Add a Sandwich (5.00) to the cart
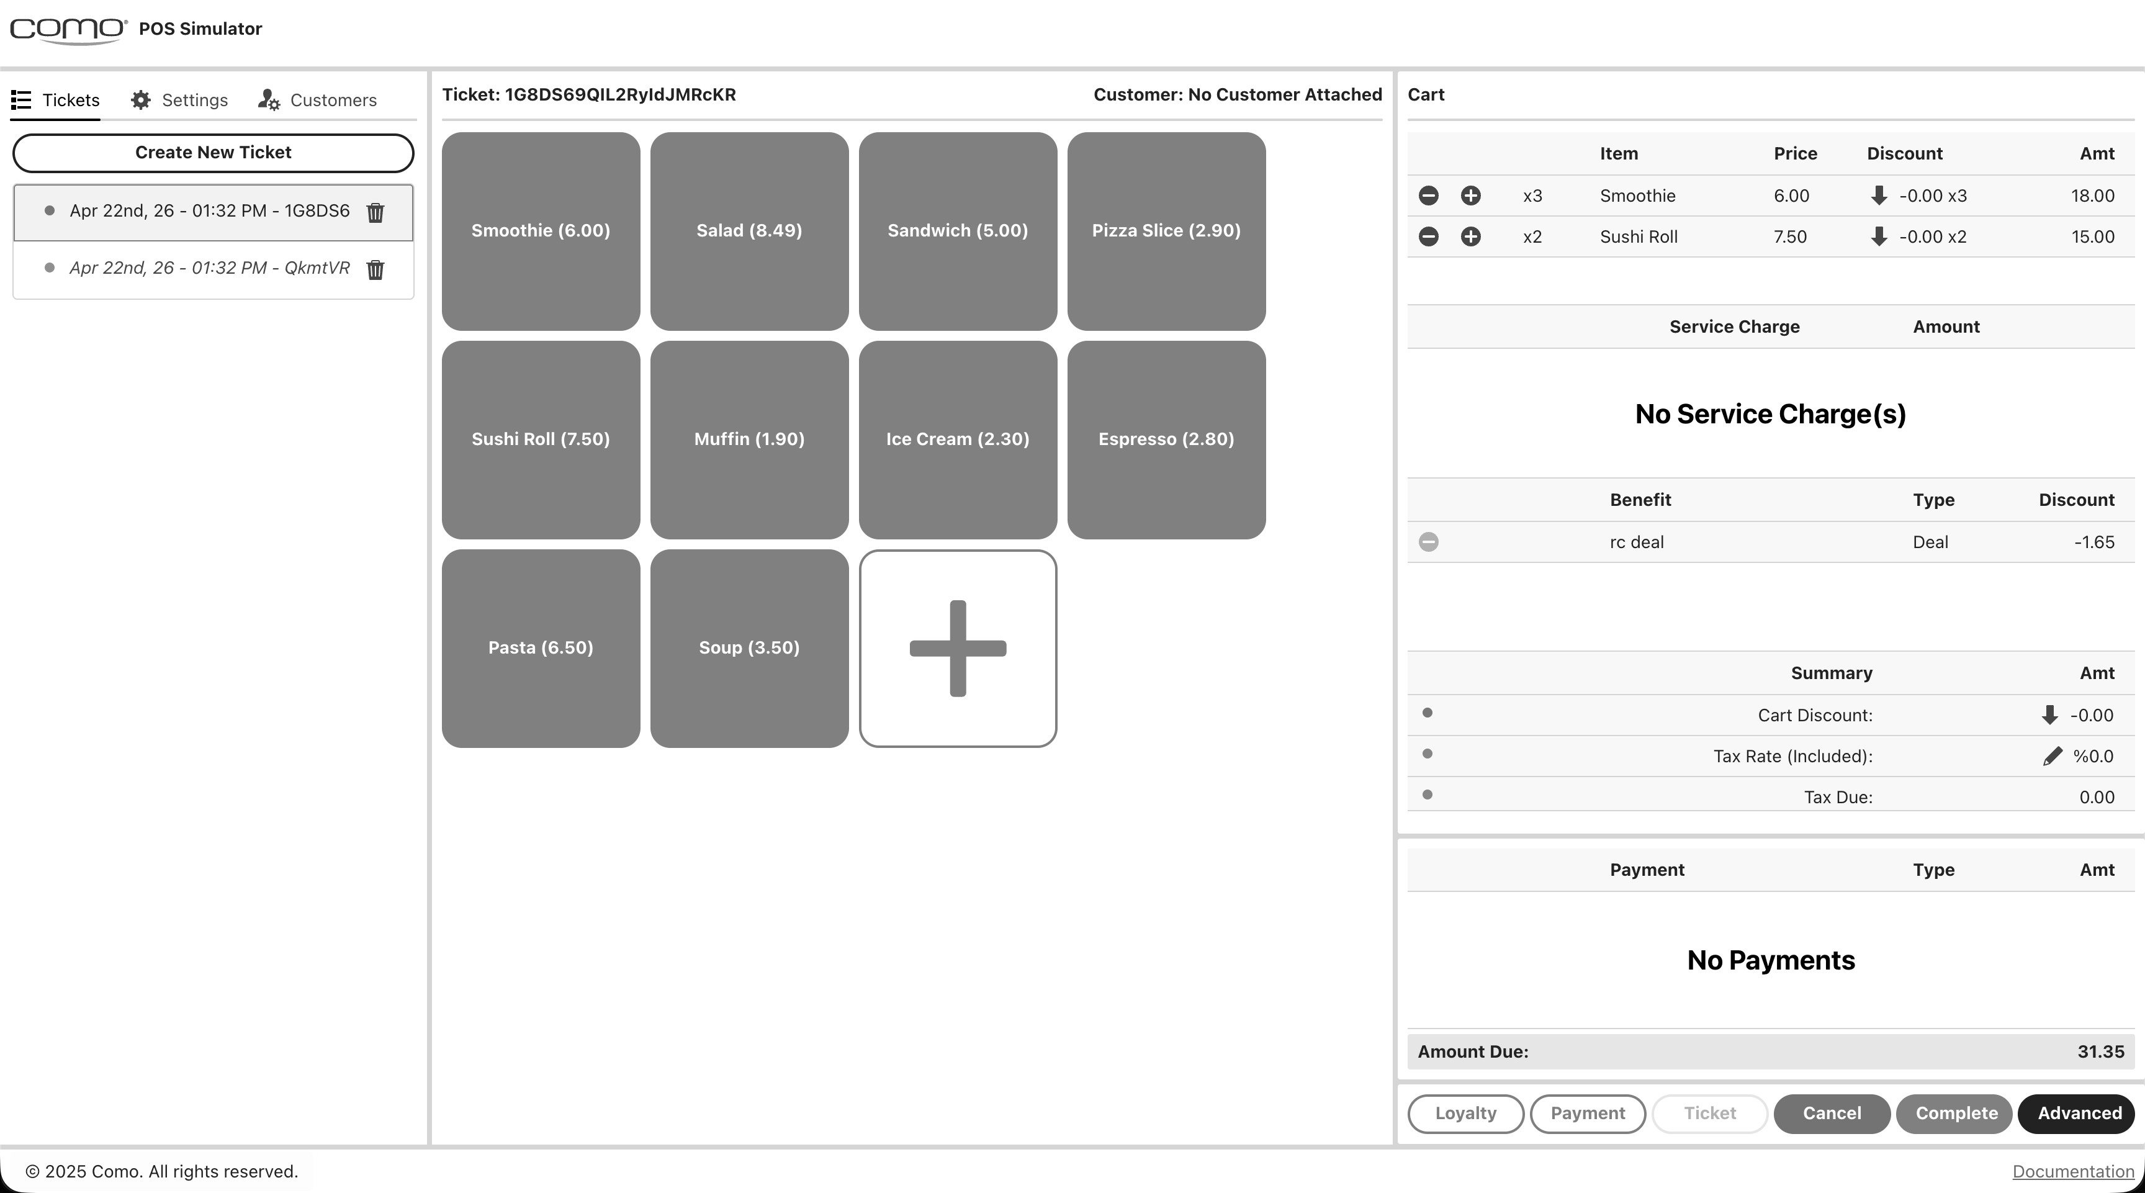2145x1193 pixels. tap(958, 232)
